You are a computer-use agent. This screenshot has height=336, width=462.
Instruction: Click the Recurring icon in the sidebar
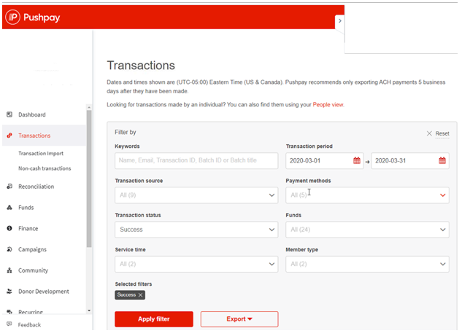(9, 311)
